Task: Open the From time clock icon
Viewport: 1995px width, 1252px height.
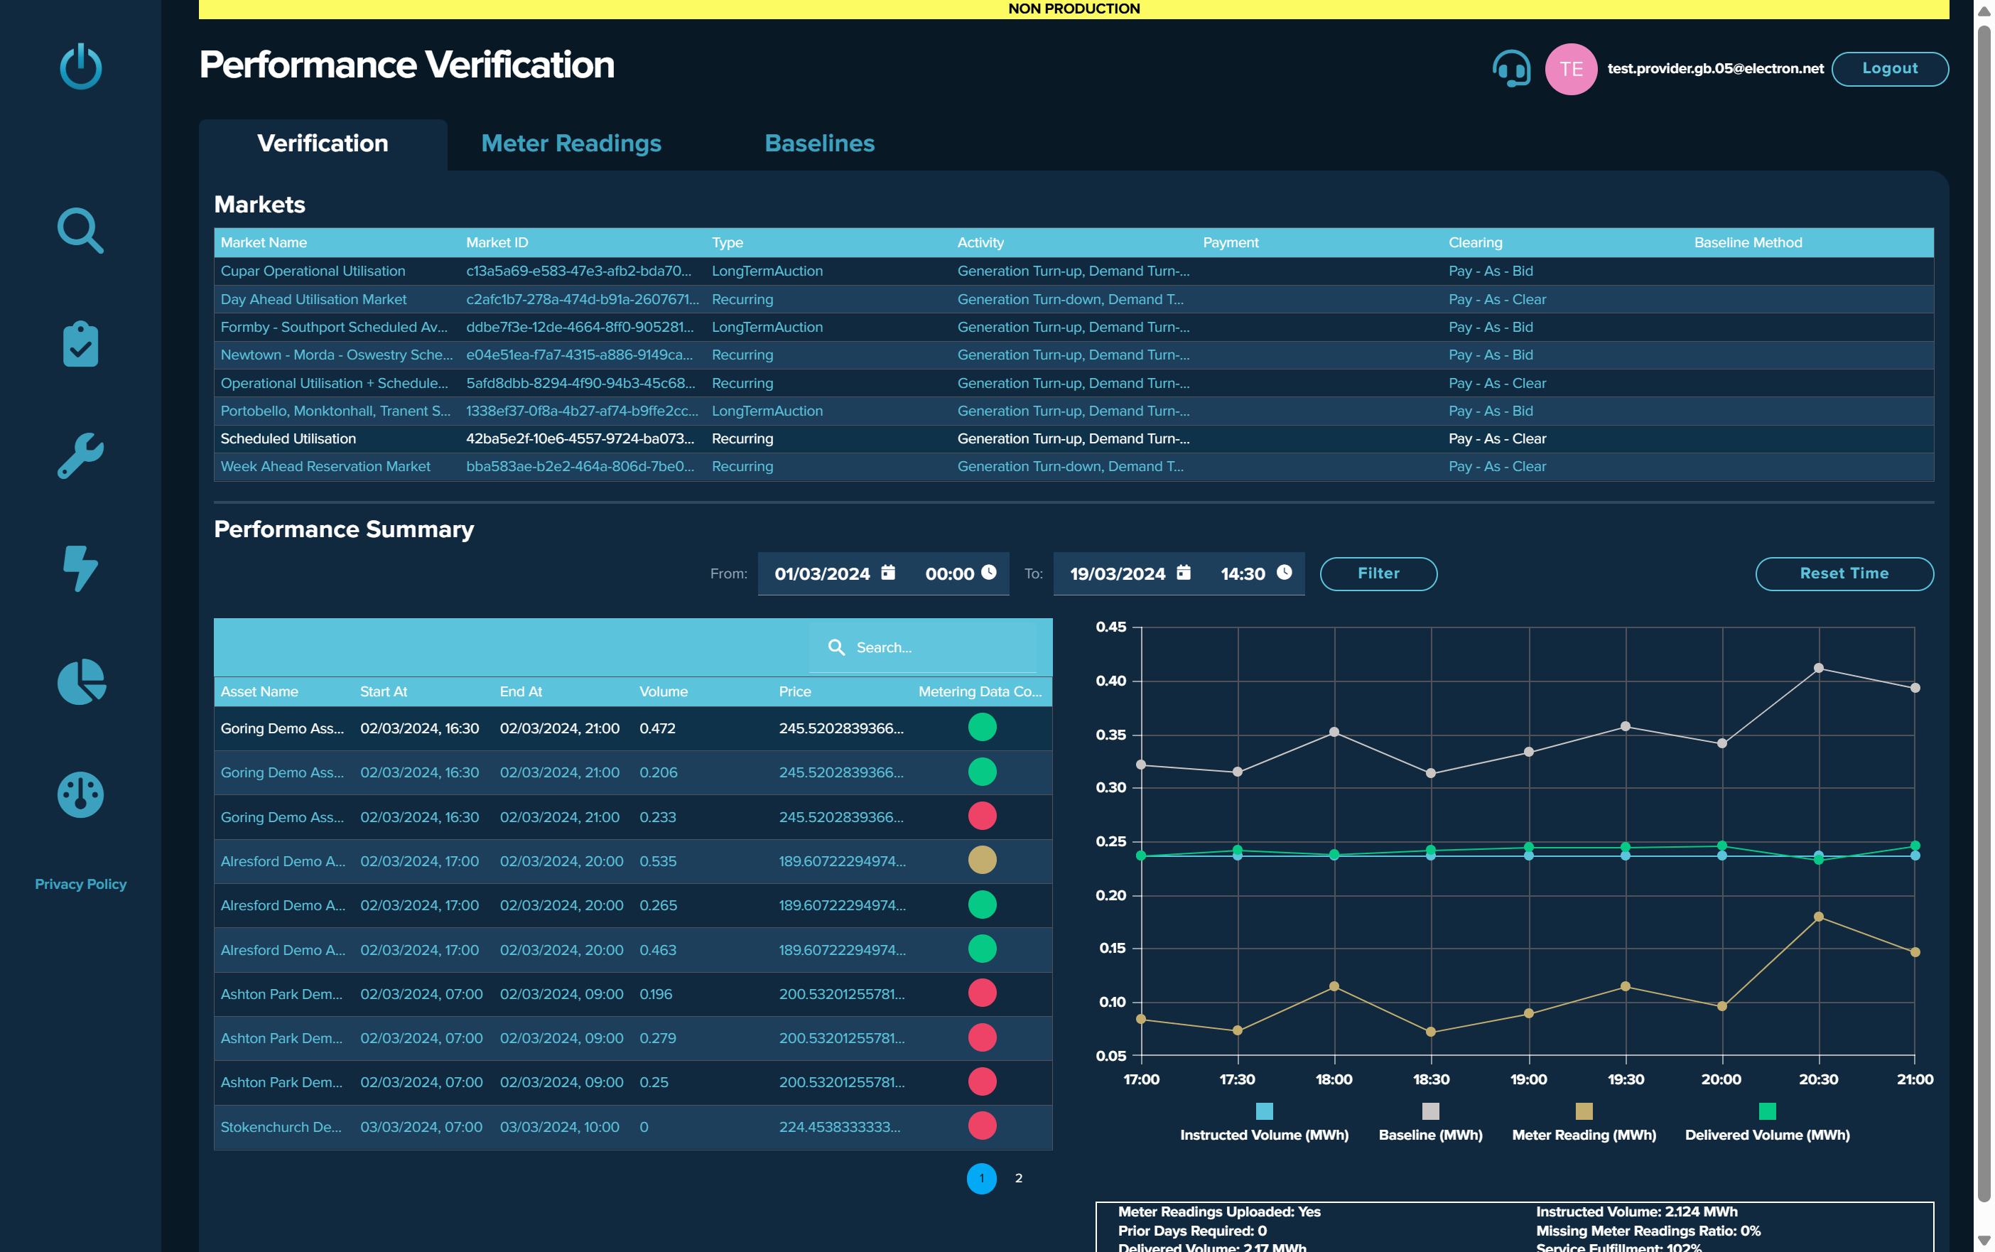Action: (988, 572)
